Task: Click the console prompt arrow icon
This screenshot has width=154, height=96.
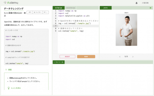Action: click(x=54, y=62)
